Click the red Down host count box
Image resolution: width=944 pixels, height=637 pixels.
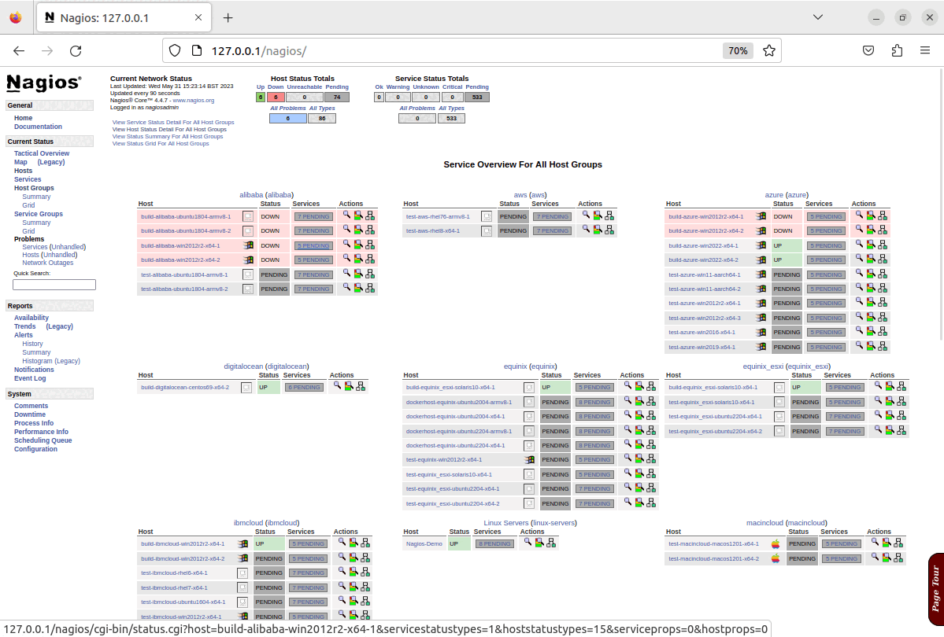pos(275,96)
